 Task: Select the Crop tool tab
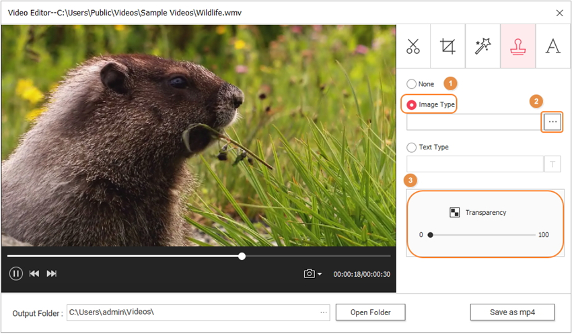coord(448,46)
